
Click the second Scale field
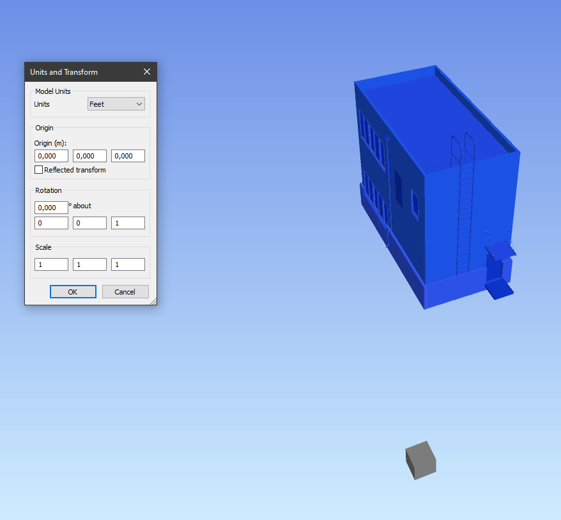(x=89, y=264)
